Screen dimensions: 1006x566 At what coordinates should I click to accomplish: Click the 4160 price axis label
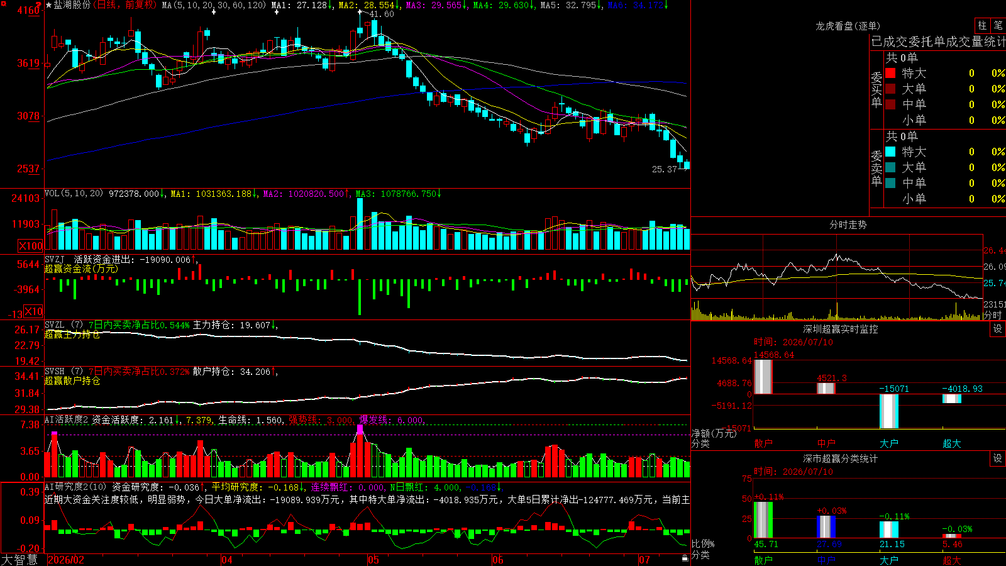click(x=28, y=10)
